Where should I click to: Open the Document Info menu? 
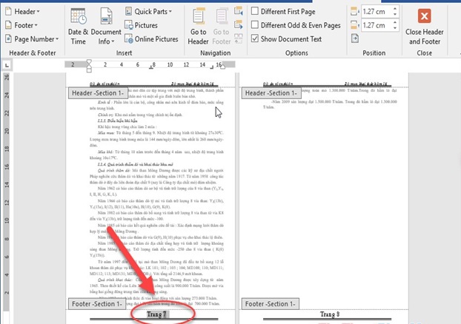[x=106, y=27]
